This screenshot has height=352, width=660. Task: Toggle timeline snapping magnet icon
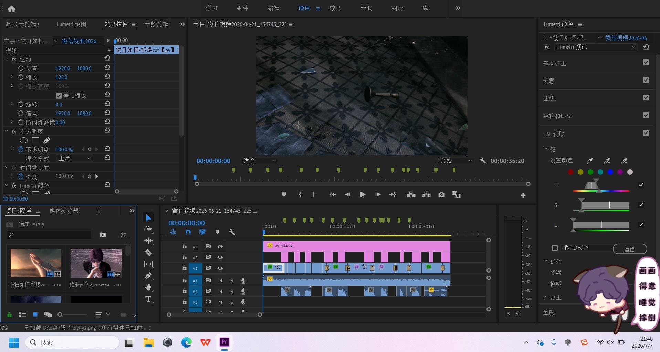[x=188, y=232]
